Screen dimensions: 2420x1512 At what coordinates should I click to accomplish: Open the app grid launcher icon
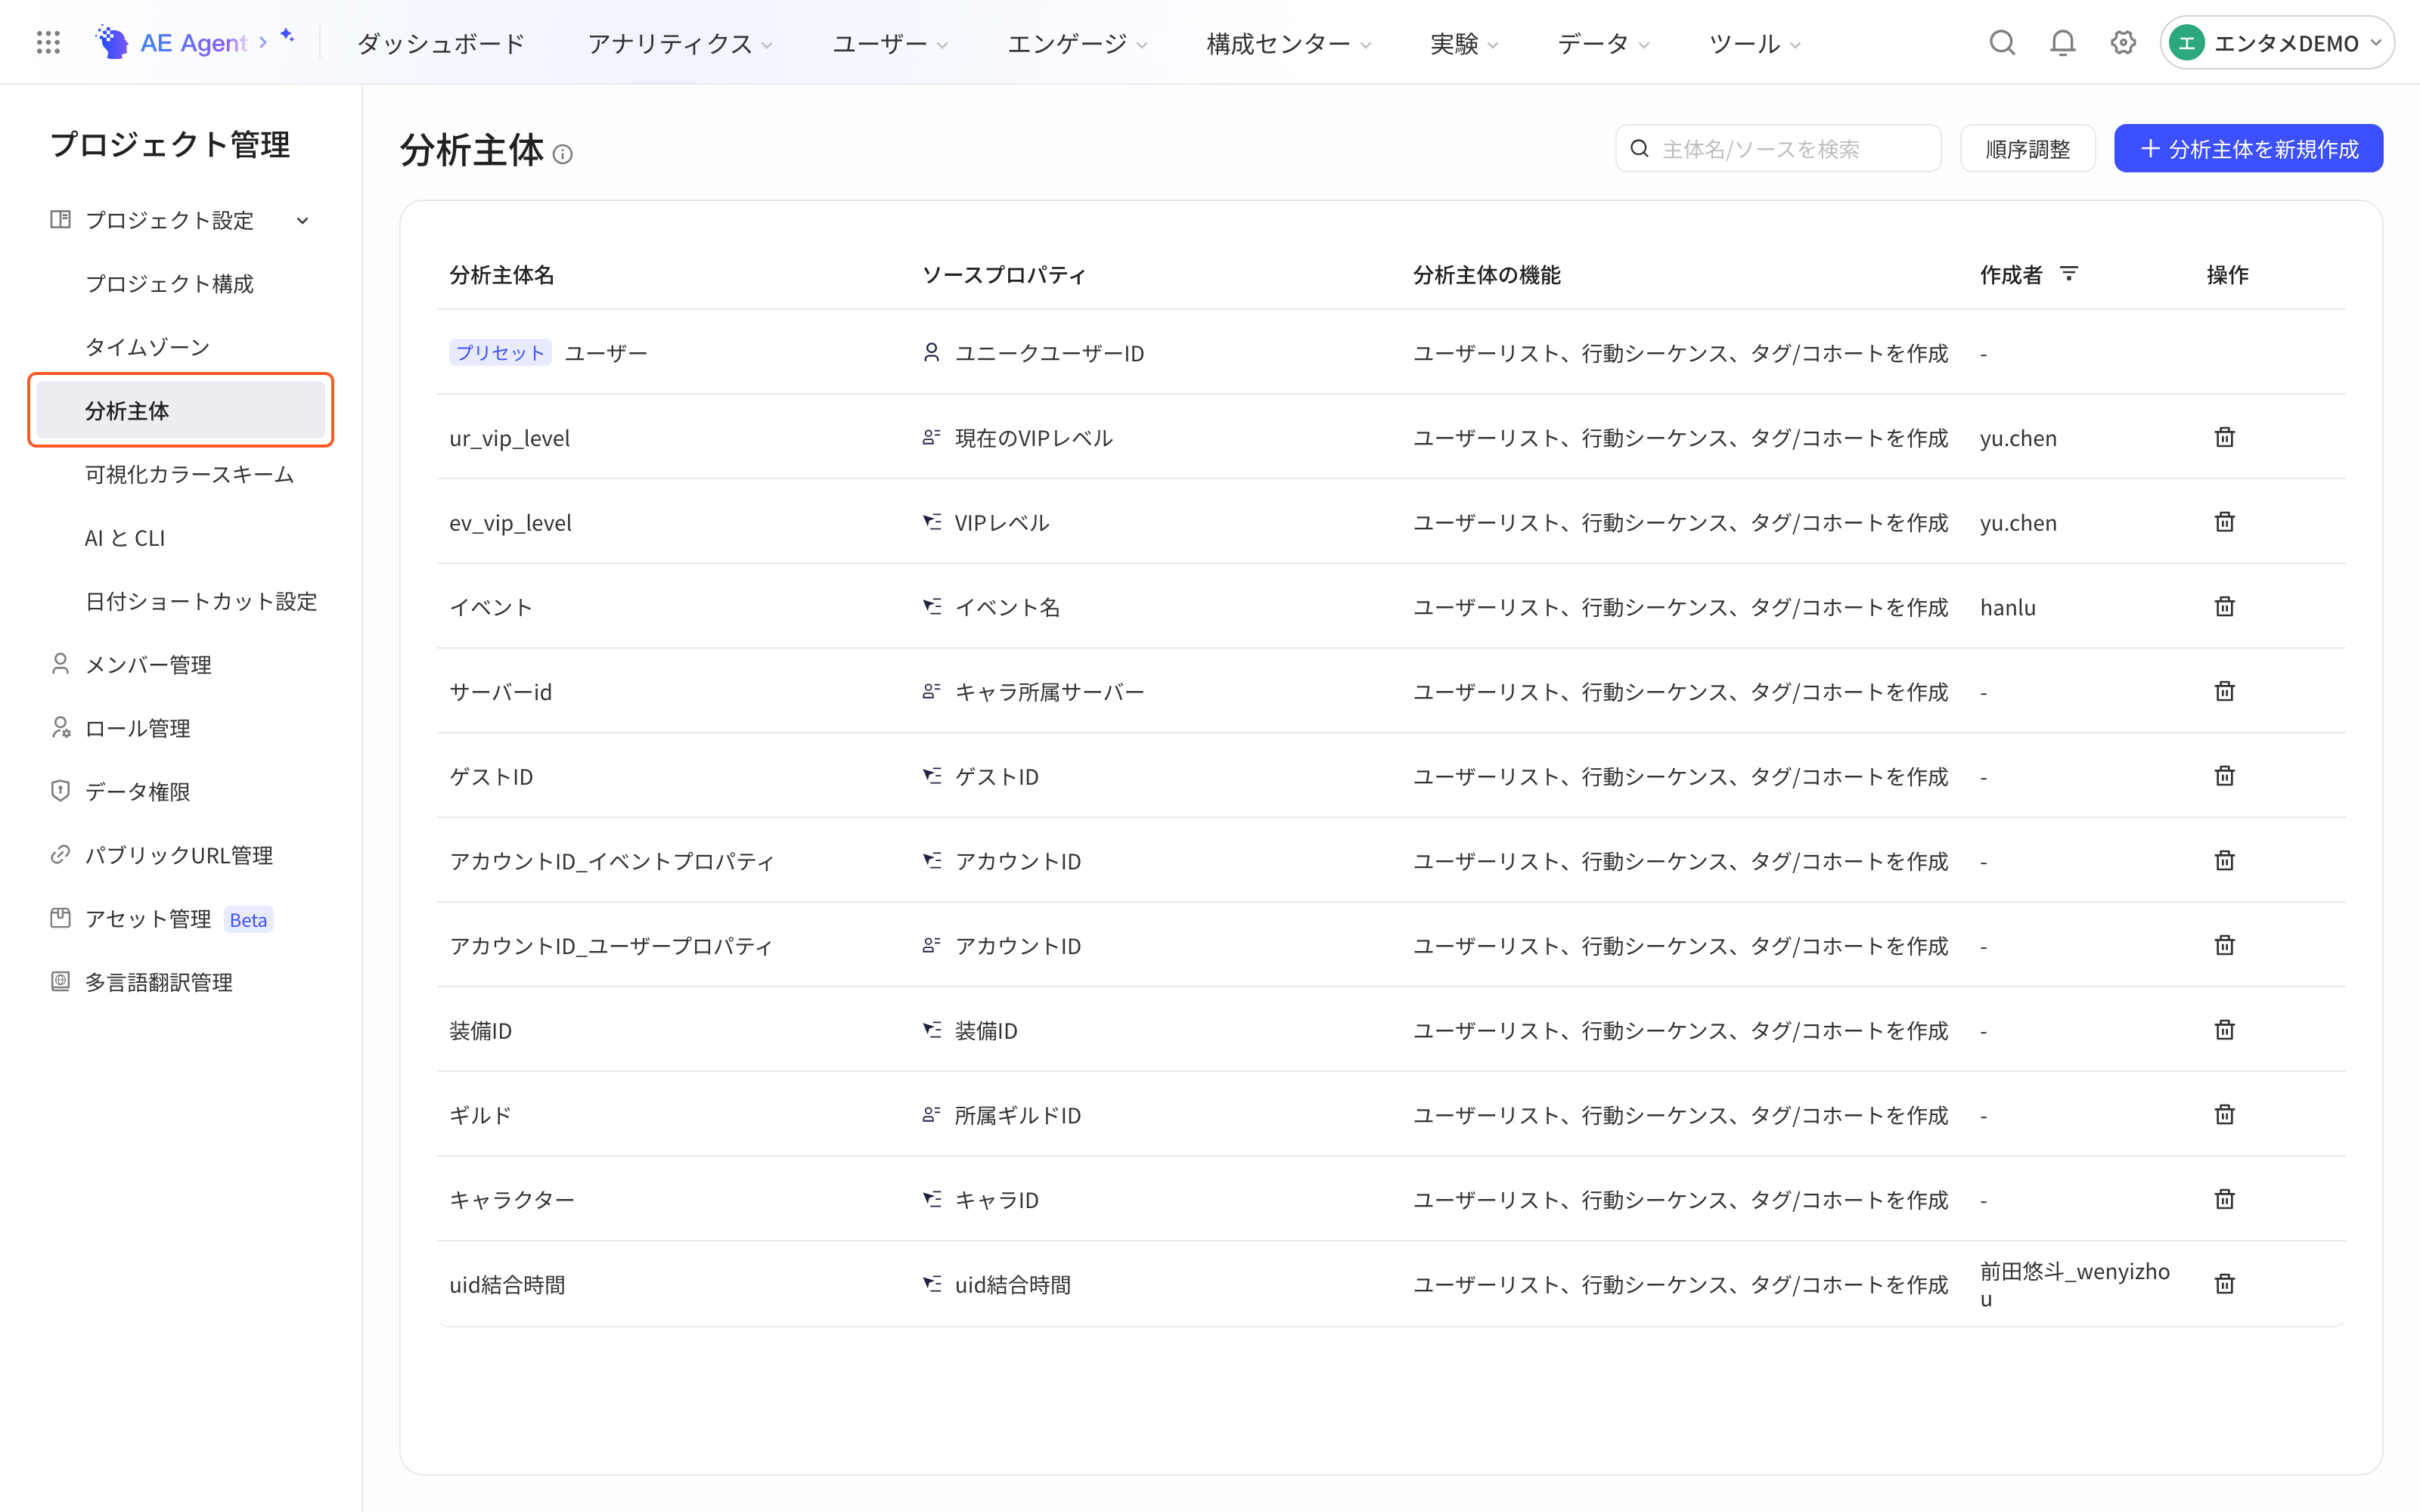pyautogui.click(x=48, y=42)
